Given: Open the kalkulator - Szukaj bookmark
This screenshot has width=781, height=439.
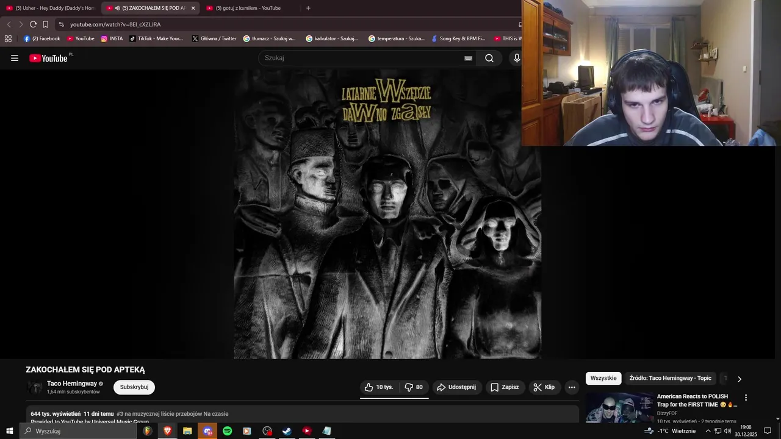Looking at the screenshot, I should [x=332, y=38].
